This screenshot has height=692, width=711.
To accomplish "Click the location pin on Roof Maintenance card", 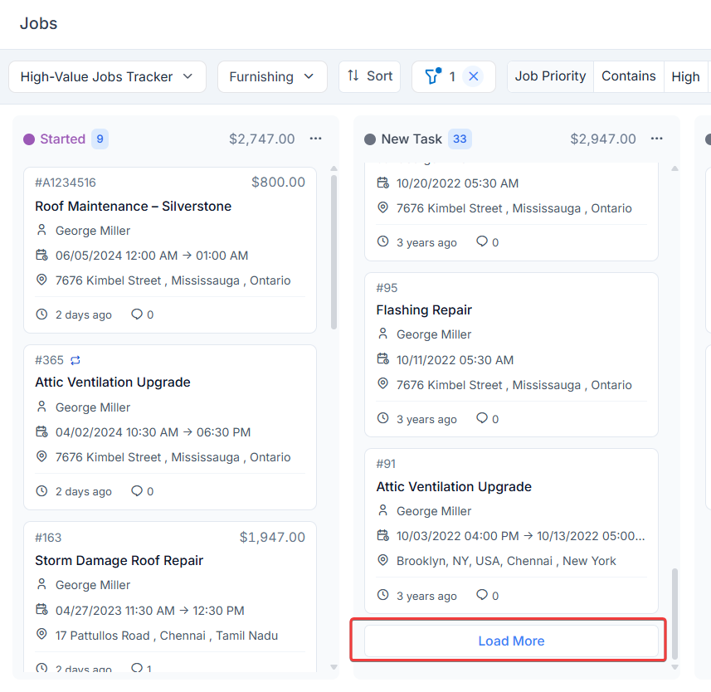I will point(41,280).
